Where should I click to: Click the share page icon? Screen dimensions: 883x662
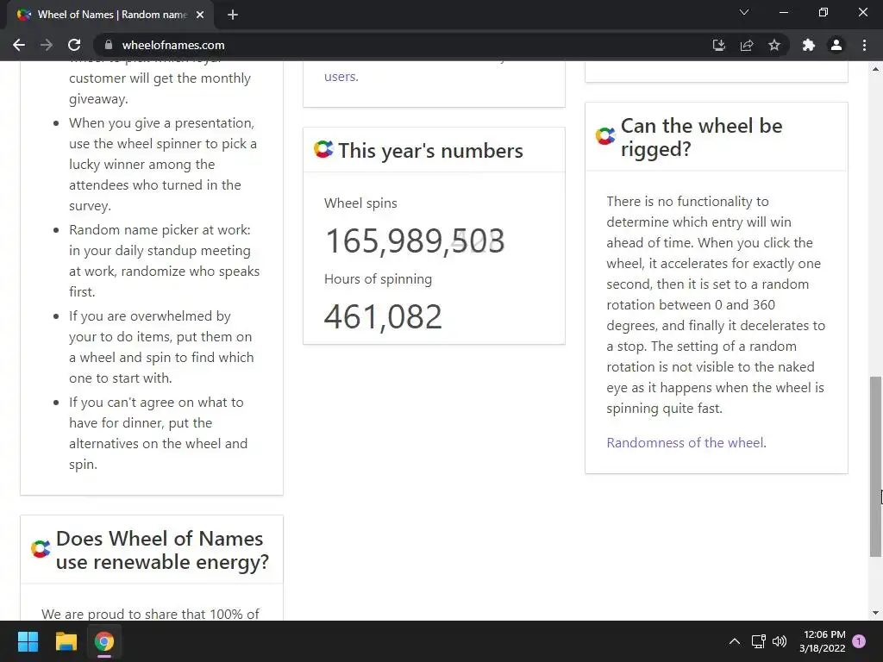pos(747,45)
